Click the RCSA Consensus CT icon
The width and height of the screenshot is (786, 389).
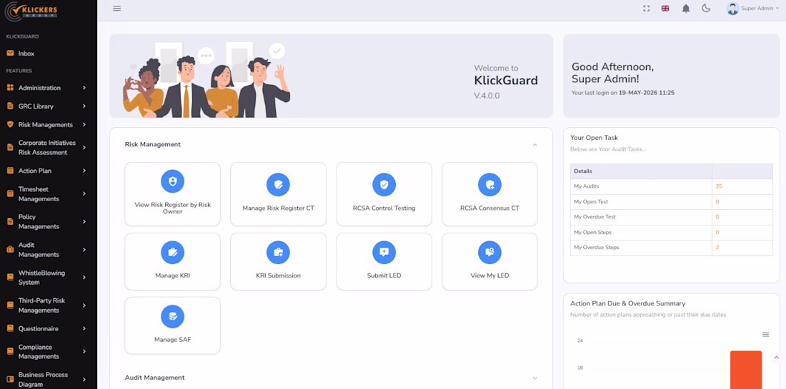489,185
